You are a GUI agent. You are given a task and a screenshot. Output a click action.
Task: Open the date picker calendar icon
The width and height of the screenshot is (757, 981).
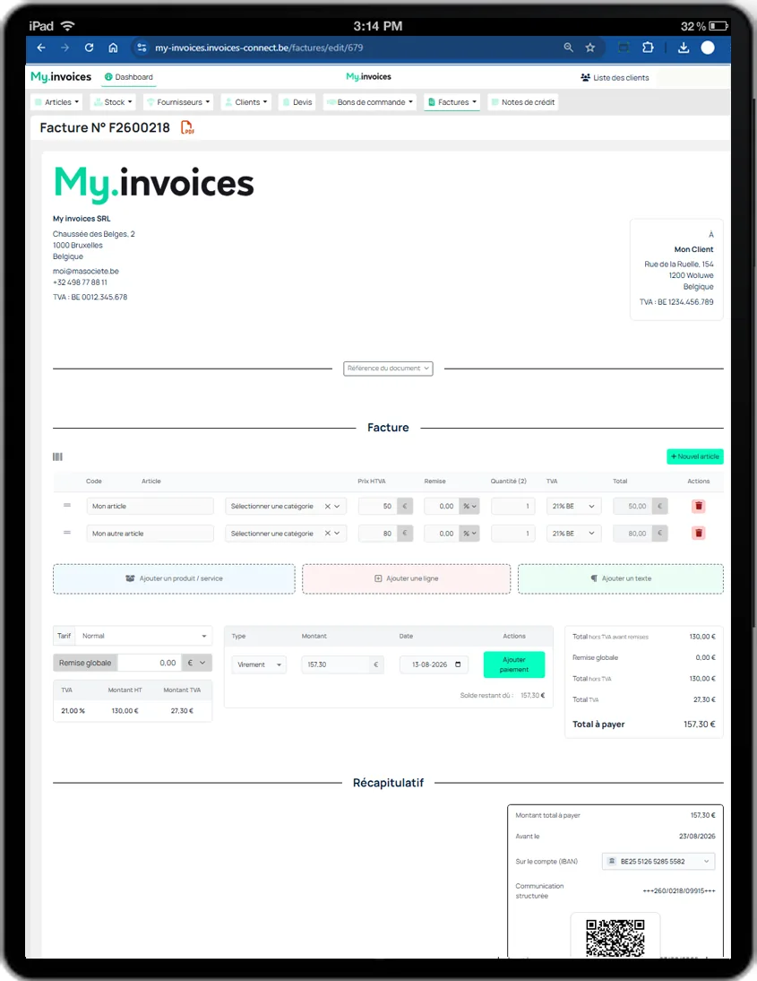point(458,664)
